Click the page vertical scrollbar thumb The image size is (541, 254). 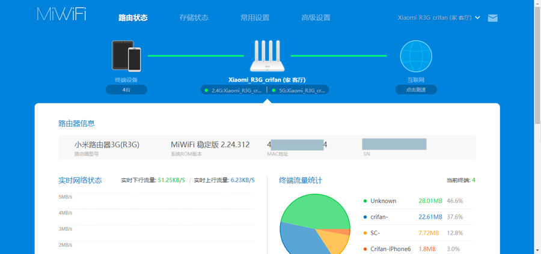pos(537,64)
